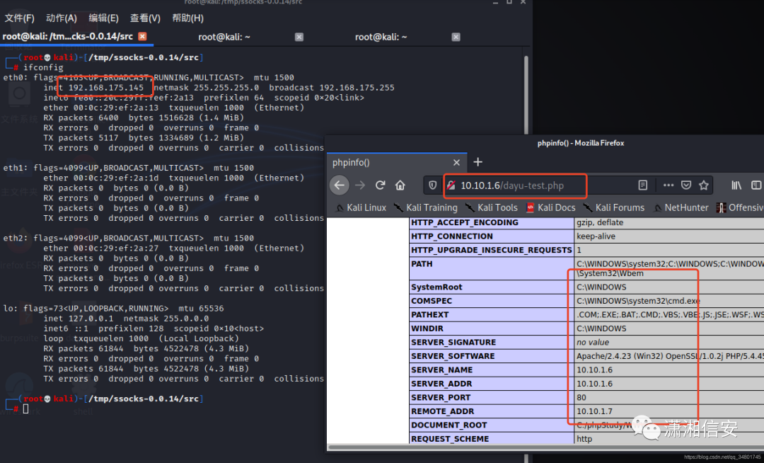Close the phpinfo() browser tab

(x=456, y=162)
